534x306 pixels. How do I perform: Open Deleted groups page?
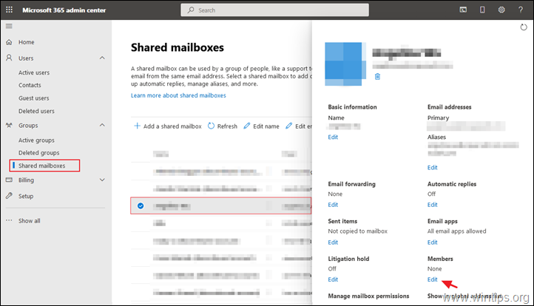click(38, 153)
